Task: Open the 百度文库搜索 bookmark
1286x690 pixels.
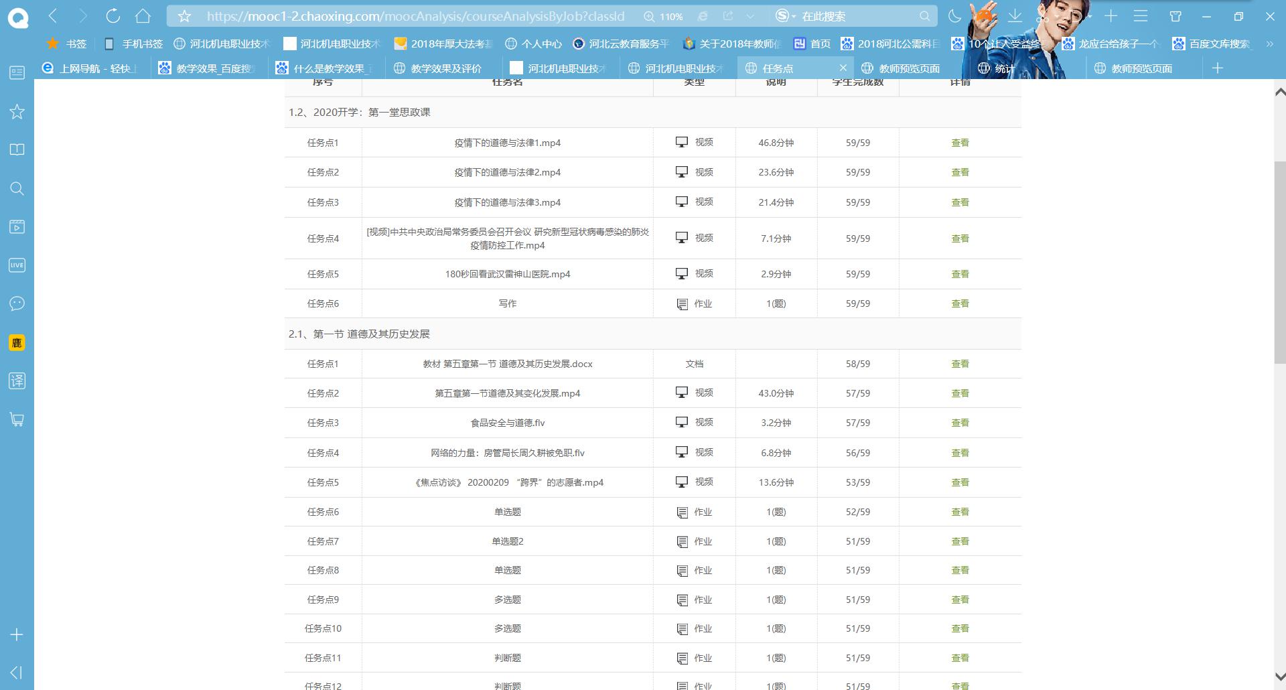Action: (1212, 44)
